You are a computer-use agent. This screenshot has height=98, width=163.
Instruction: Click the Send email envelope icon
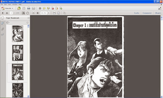pos(33,8)
